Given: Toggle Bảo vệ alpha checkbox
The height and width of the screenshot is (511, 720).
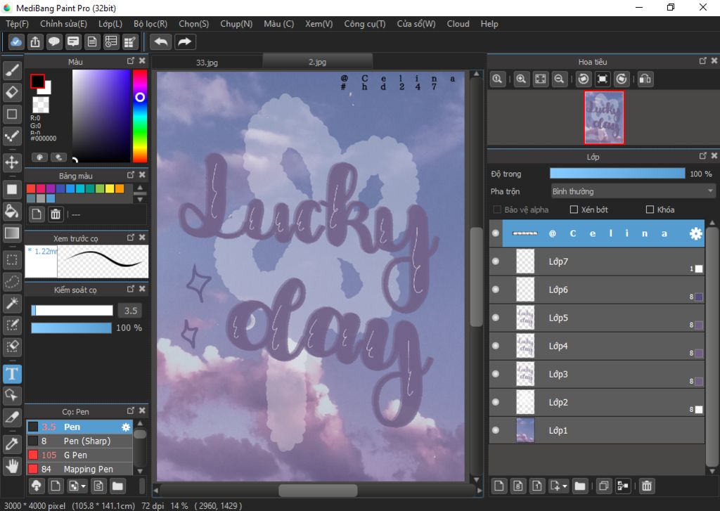Looking at the screenshot, I should click(497, 210).
